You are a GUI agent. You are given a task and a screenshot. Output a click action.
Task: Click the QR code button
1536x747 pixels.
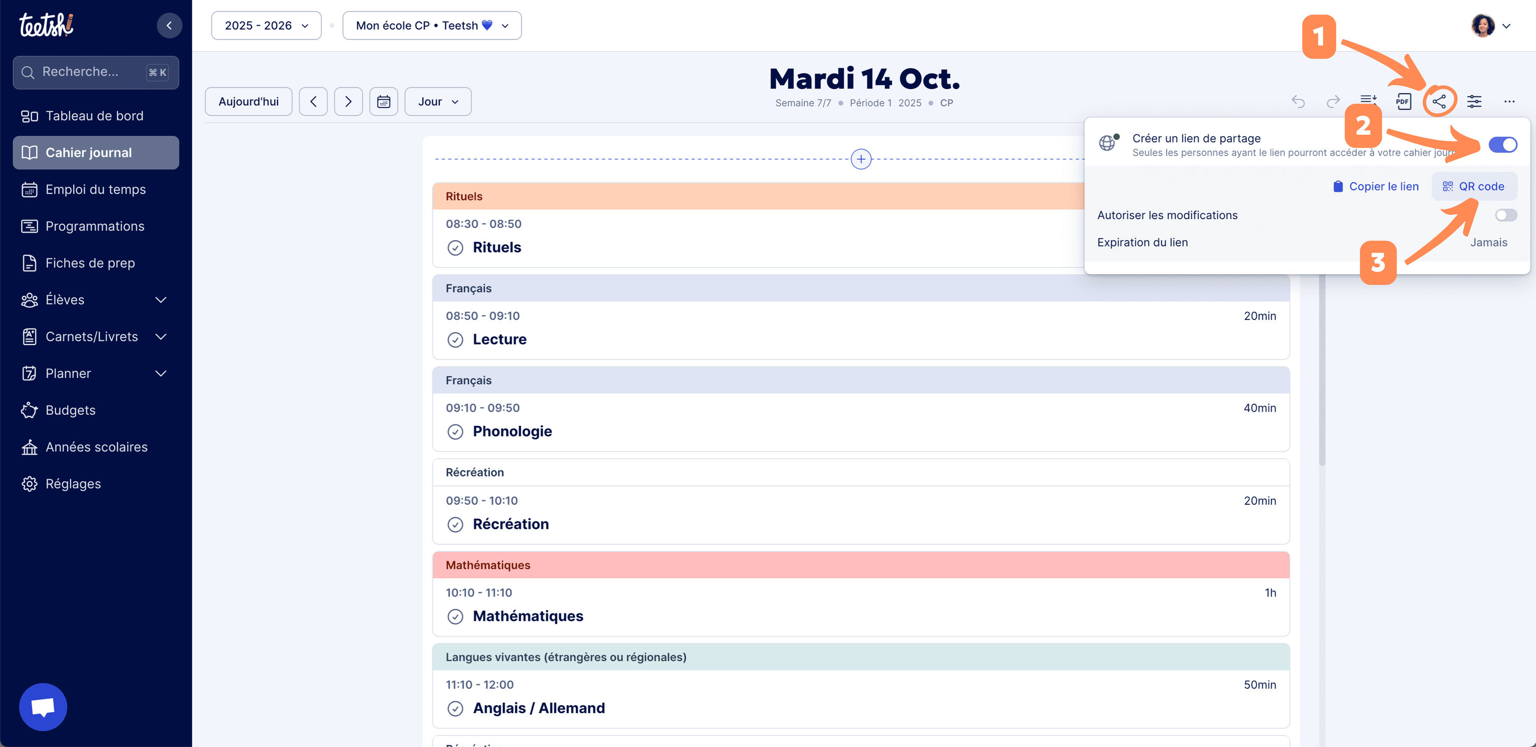point(1474,186)
